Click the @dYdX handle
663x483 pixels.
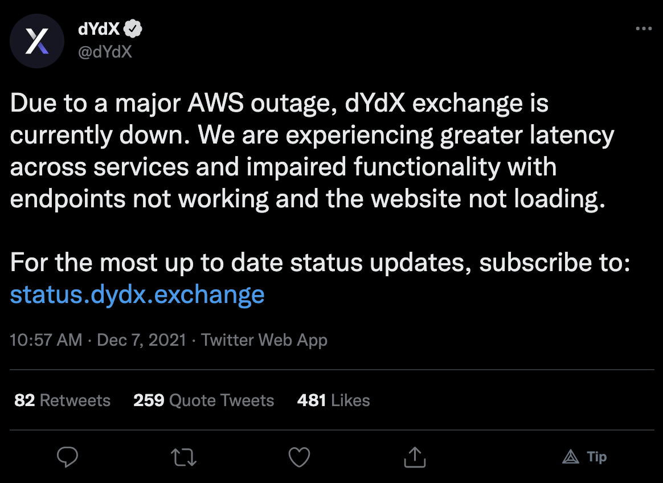[x=105, y=52]
